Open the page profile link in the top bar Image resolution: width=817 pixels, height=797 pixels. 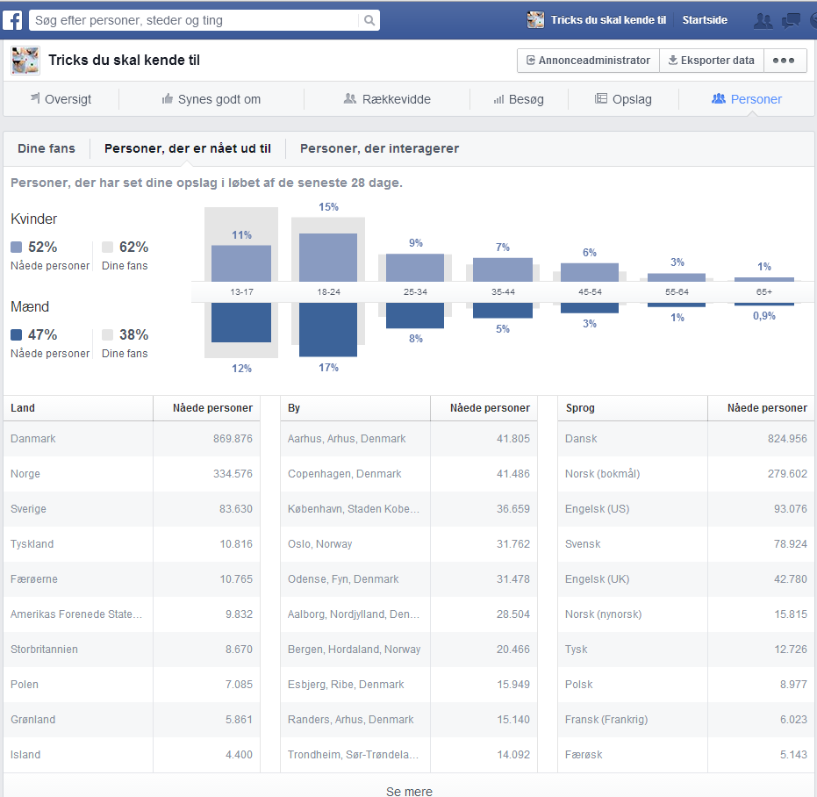click(x=593, y=20)
